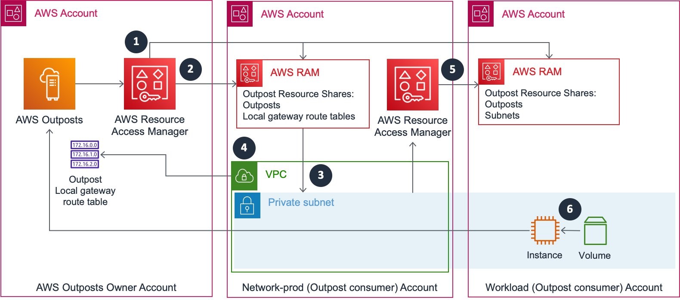Click "Outpost Resource Shares:" in the Network-prod RAM box
680x300 pixels.
coord(298,94)
